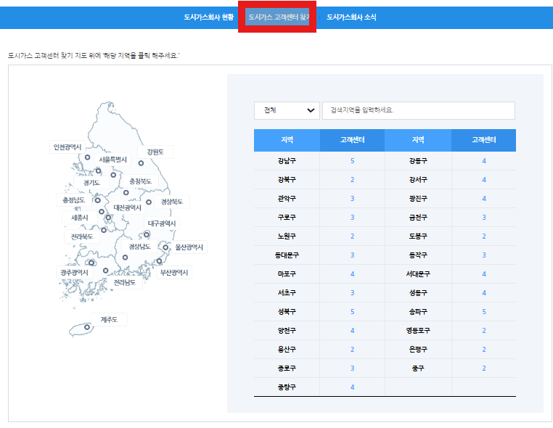Image resolution: width=553 pixels, height=428 pixels.
Task: Open 금천구 customer center count
Action: point(484,218)
